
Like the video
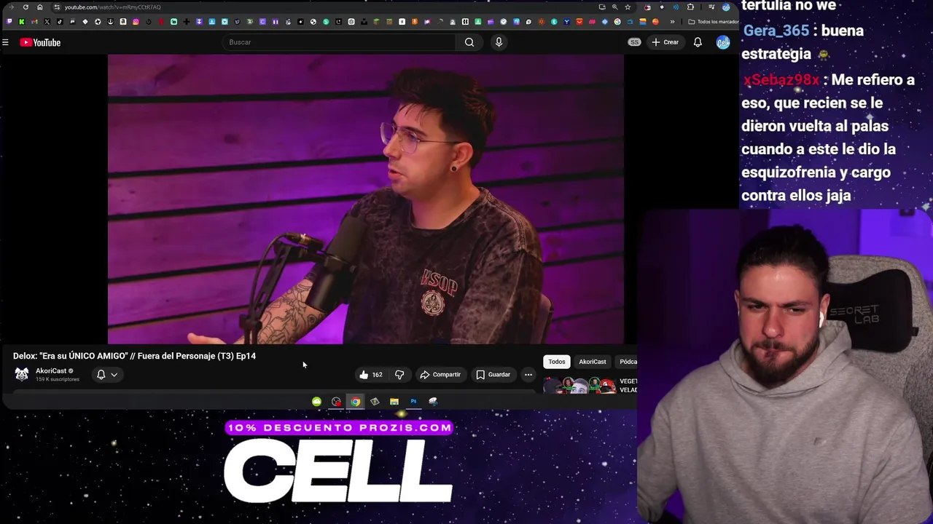370,375
